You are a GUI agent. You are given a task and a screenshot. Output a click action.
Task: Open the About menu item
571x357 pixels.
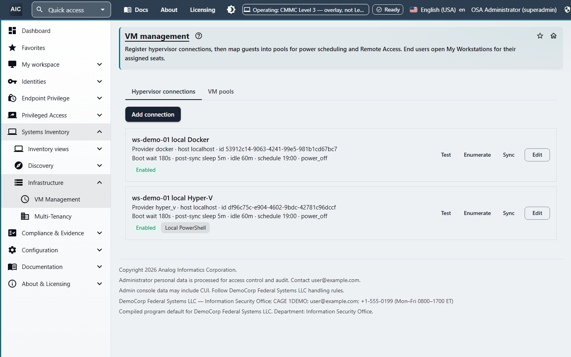point(169,10)
